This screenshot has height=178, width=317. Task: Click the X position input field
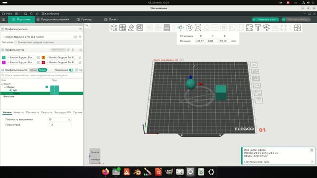[201, 41]
